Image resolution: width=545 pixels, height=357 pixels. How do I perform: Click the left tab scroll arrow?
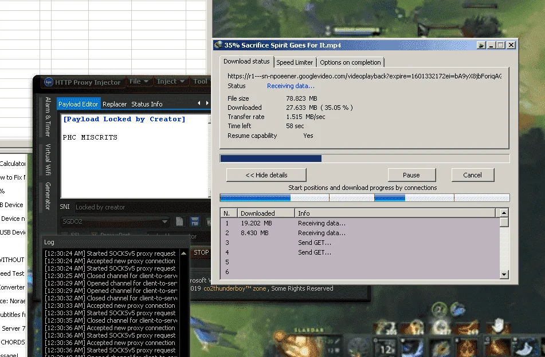coord(199,103)
